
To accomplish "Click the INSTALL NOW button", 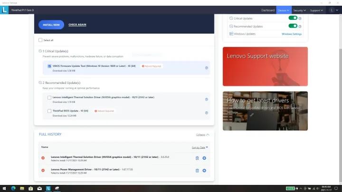I will click(51, 25).
